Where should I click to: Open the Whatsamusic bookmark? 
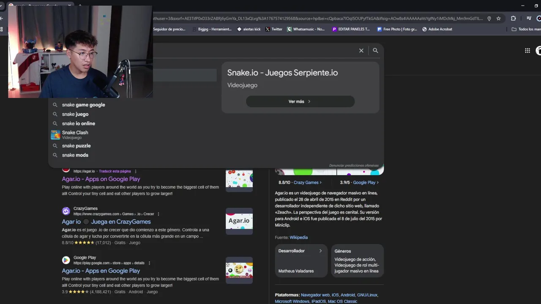306,29
